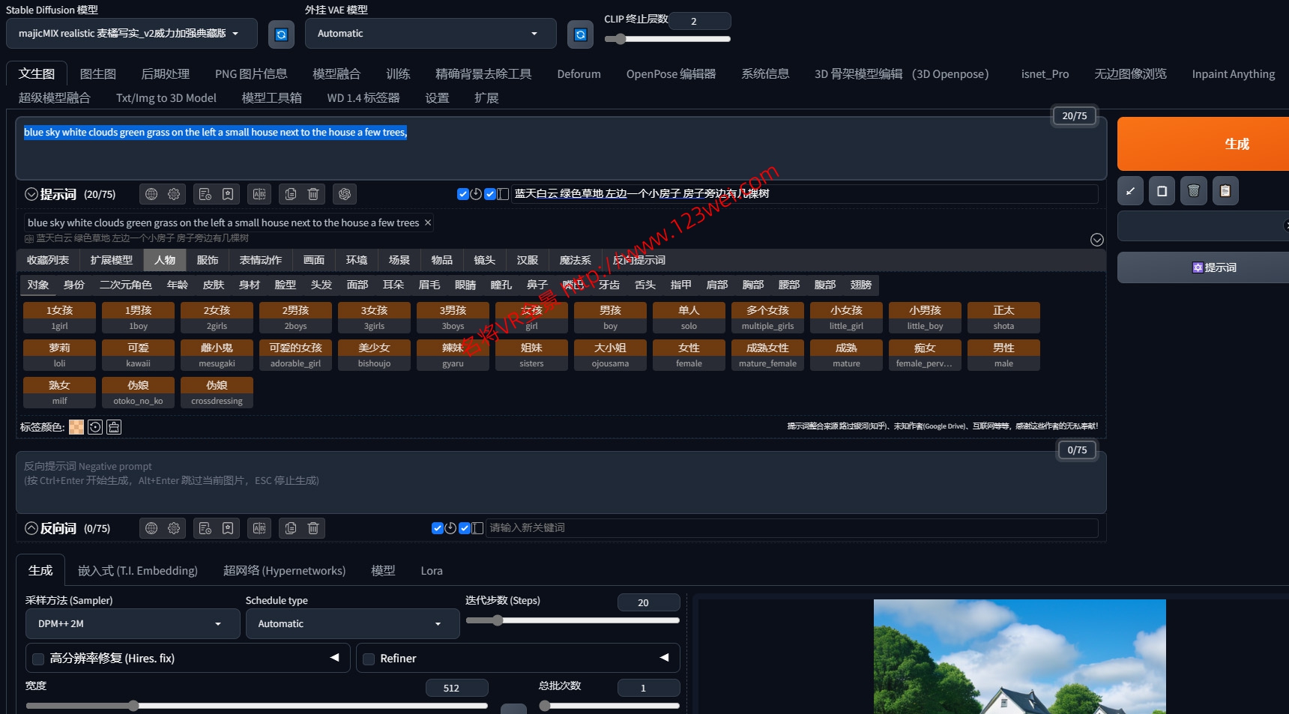Image resolution: width=1289 pixels, height=714 pixels.
Task: Switch to the 图生图 tab
Action: point(97,74)
